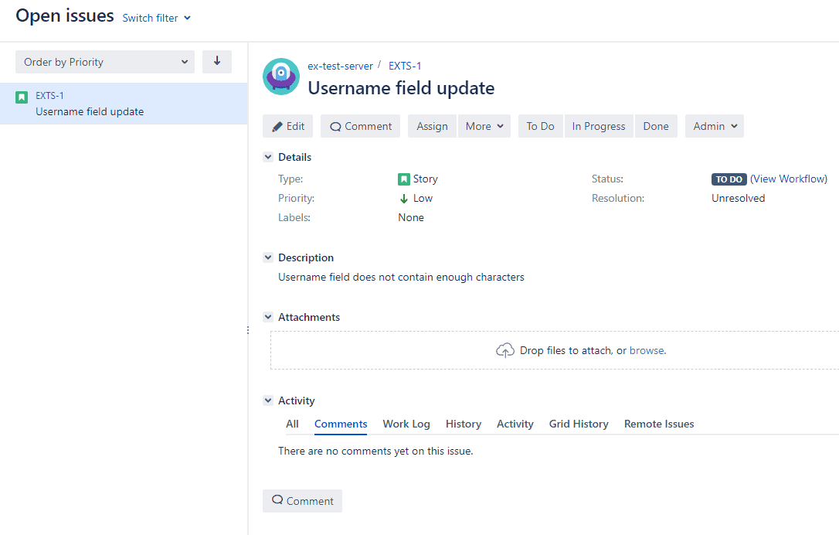This screenshot has width=839, height=535.
Task: Transition issue to To Do
Action: click(x=541, y=126)
